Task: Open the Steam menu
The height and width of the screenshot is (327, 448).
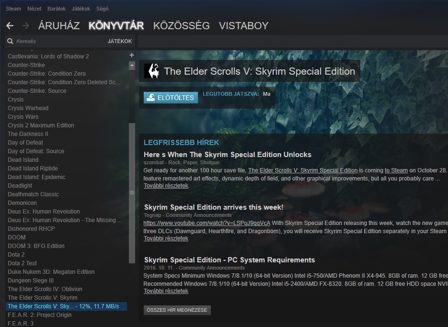Action: 13,9
